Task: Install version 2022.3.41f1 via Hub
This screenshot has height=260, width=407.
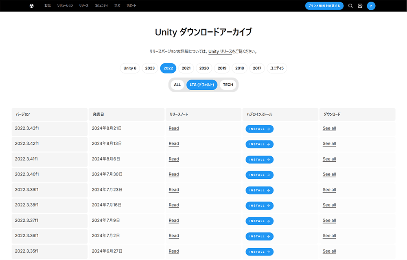Action: pyautogui.click(x=260, y=160)
